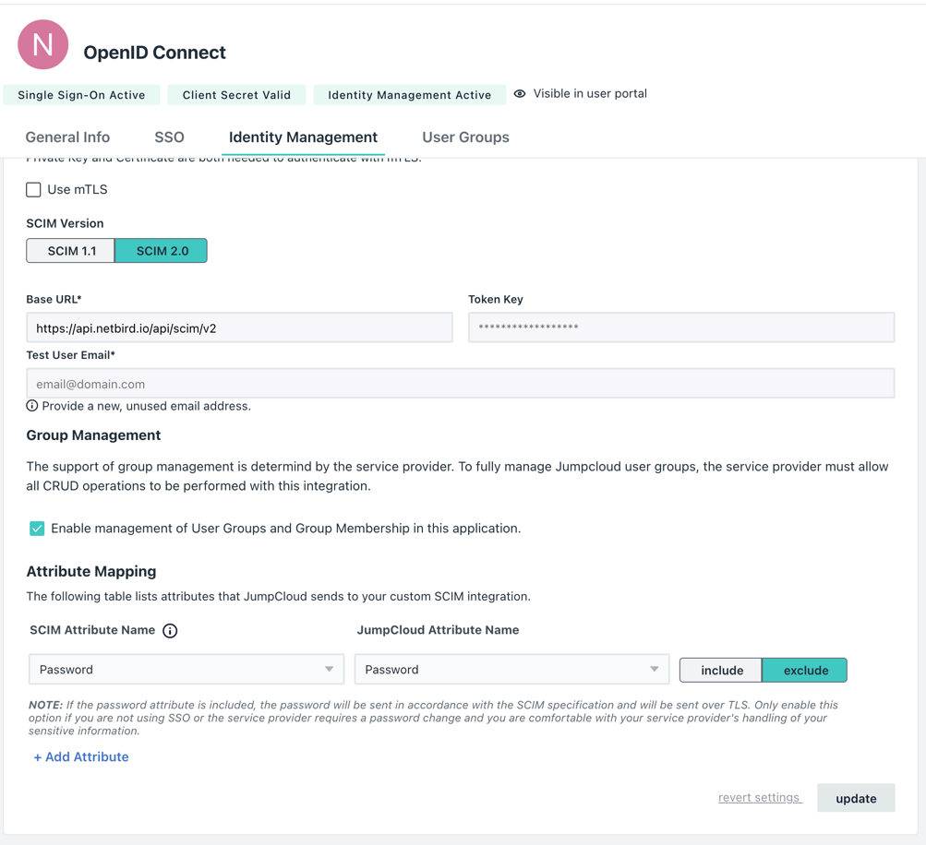Image resolution: width=926 pixels, height=845 pixels.
Task: Switch the Password attribute mapping to include
Action: (720, 669)
